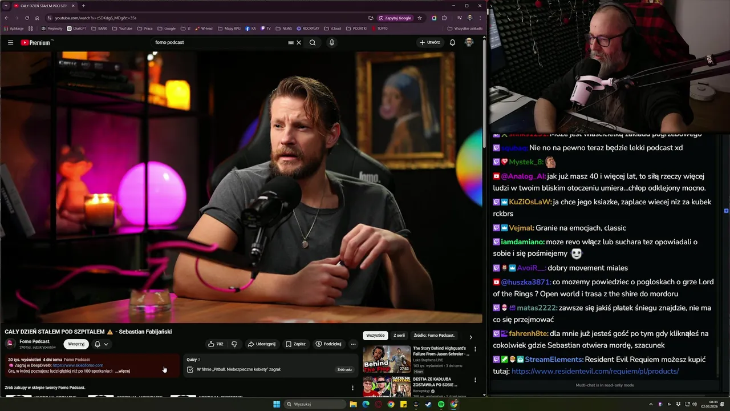
Task: Select the 'Wszystkie' chip
Action: (375, 336)
